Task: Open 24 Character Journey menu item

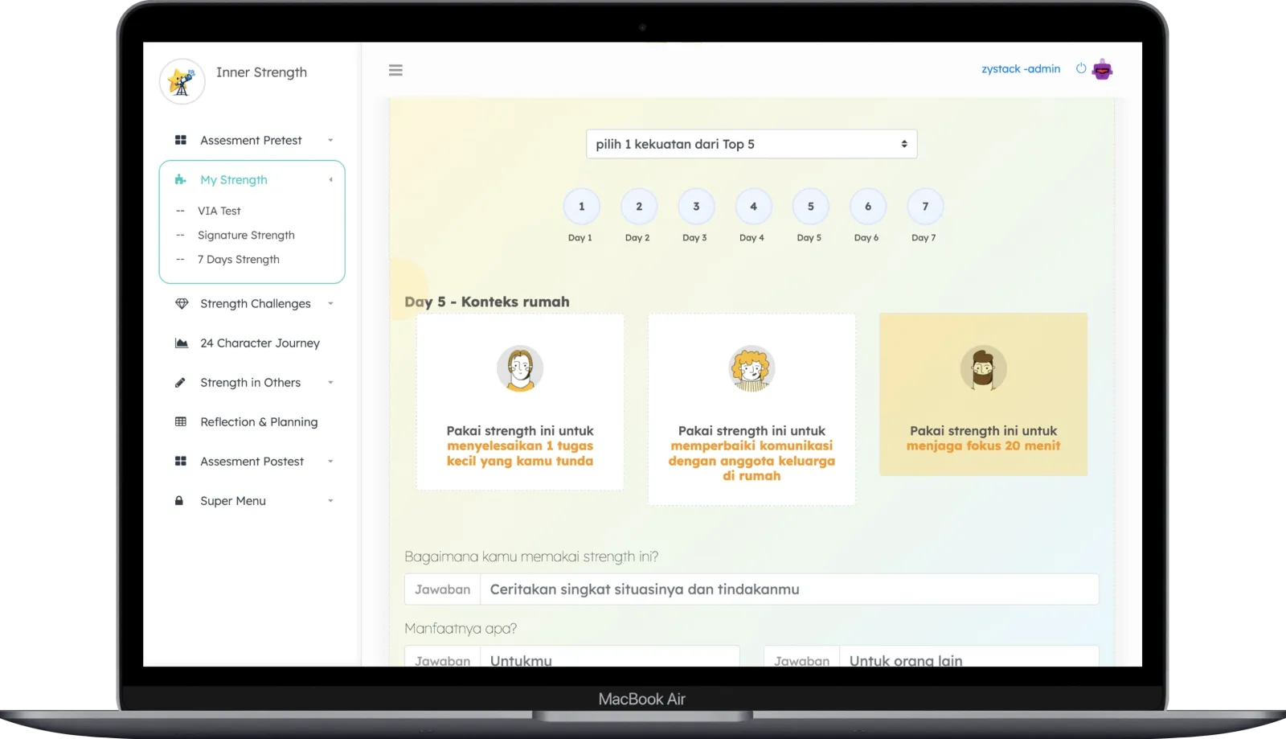Action: 260,343
